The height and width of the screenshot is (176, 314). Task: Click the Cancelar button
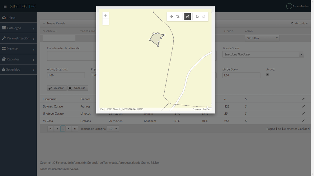point(77,88)
